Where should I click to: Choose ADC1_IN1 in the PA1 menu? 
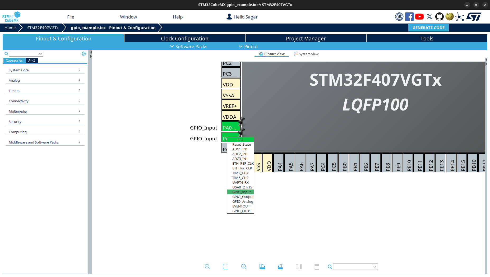pos(241,149)
